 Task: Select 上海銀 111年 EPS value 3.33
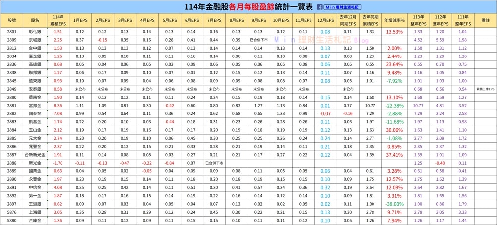[x=463, y=212]
